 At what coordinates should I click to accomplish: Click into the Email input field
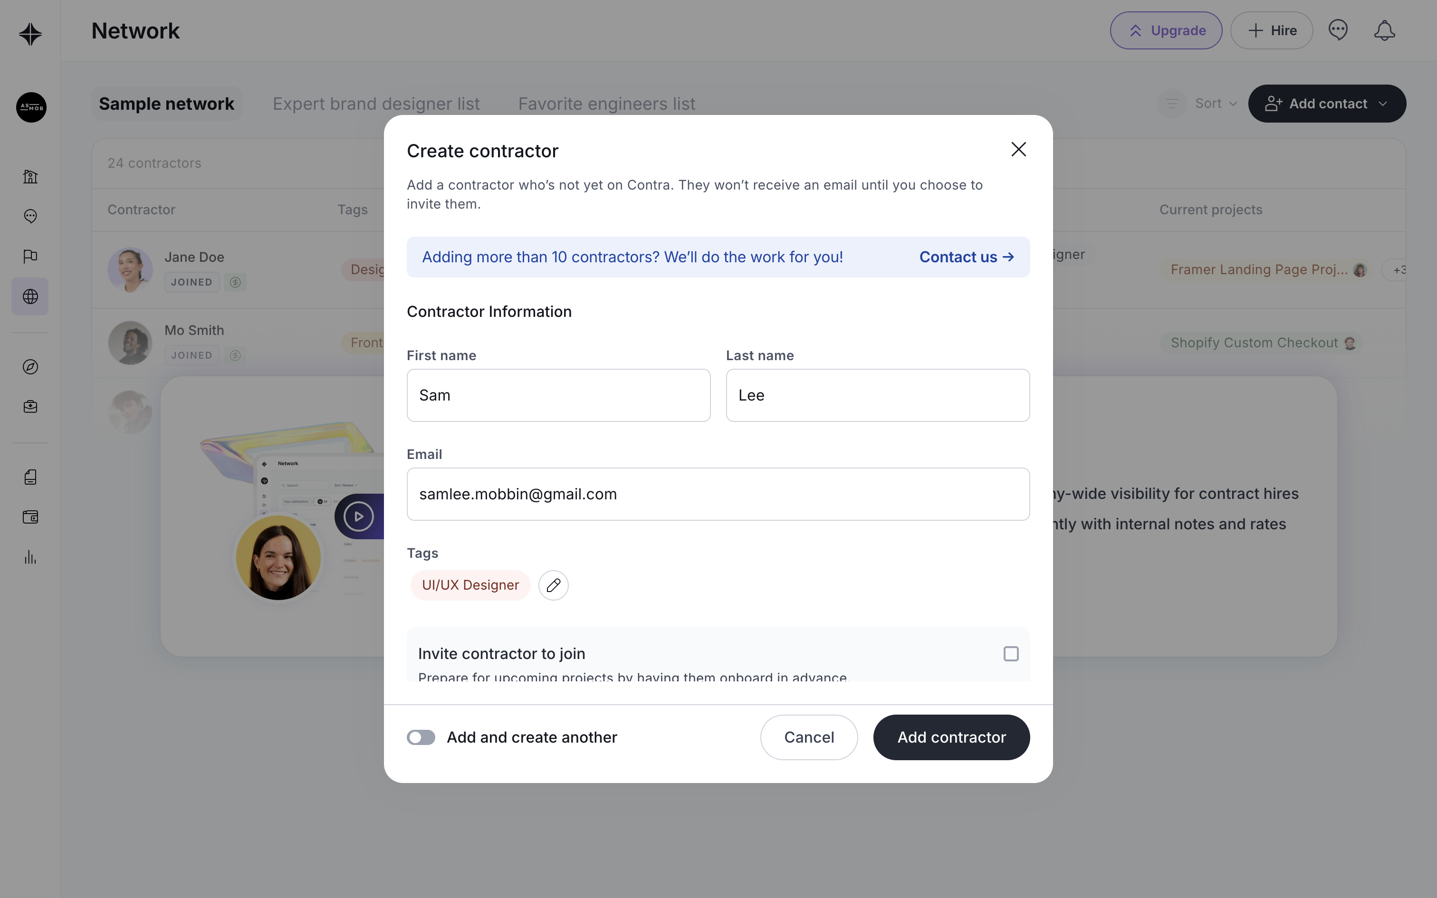718,494
